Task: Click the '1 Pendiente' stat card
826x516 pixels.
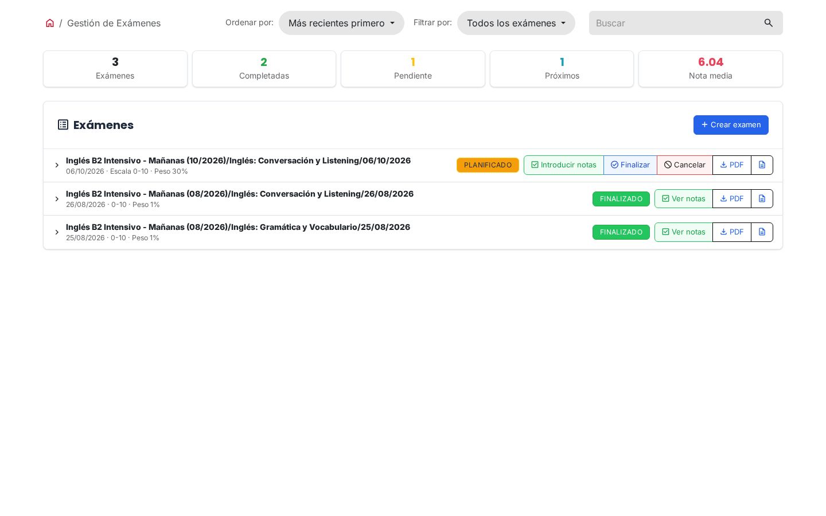Action: pos(413,69)
